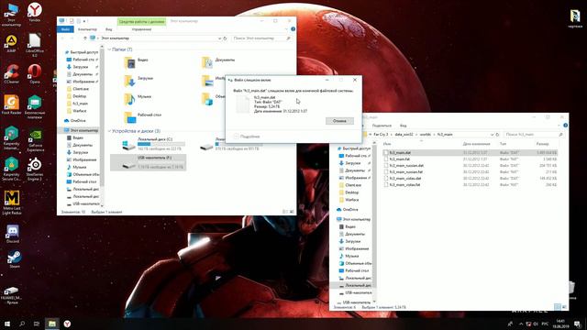Launch the Metro Last Light Redux shortcut

pyautogui.click(x=12, y=203)
